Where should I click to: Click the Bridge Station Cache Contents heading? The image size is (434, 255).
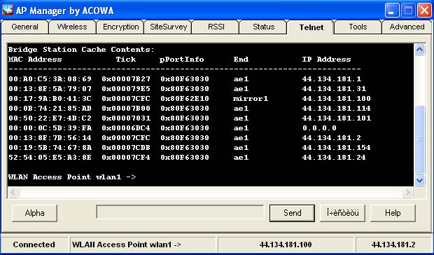click(81, 50)
